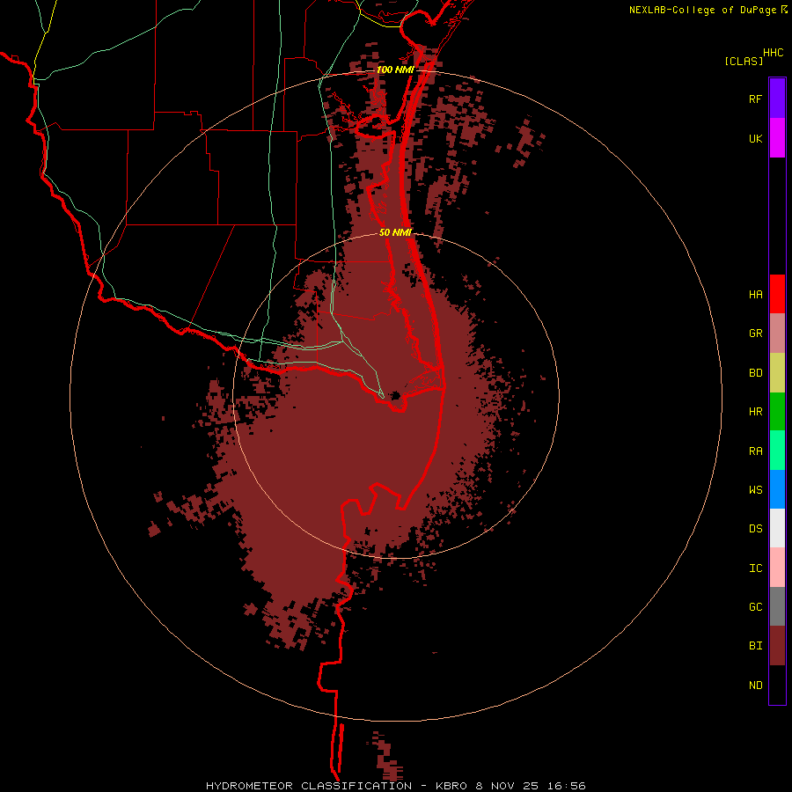
Task: Click the DS white legend swatch
Action: pos(777,528)
